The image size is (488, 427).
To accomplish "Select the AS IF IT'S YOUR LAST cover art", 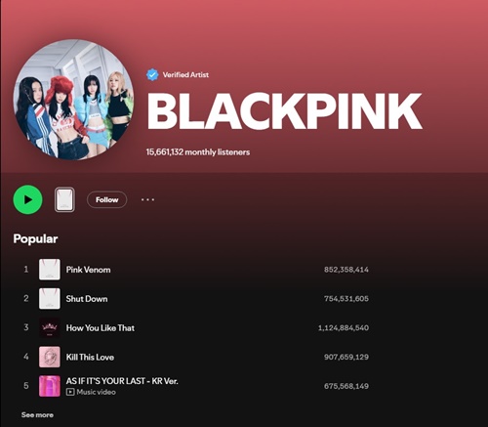I will (50, 386).
